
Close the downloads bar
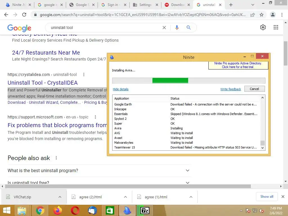[x=283, y=197]
